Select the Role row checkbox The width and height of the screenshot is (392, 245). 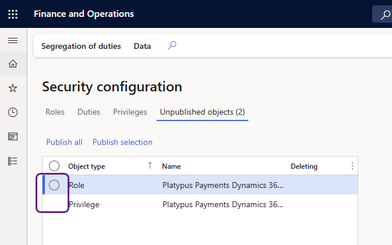click(54, 185)
